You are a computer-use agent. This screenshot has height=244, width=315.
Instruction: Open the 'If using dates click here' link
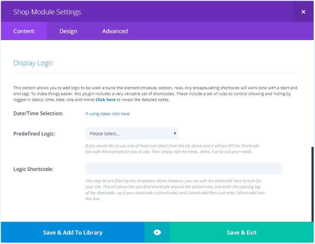click(107, 114)
